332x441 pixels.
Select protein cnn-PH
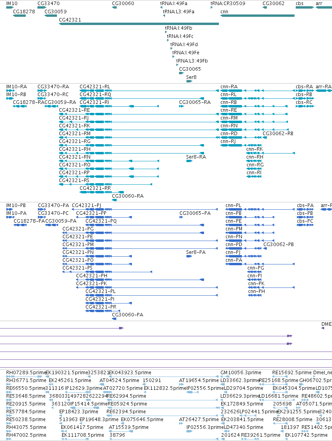pyautogui.click(x=257, y=292)
